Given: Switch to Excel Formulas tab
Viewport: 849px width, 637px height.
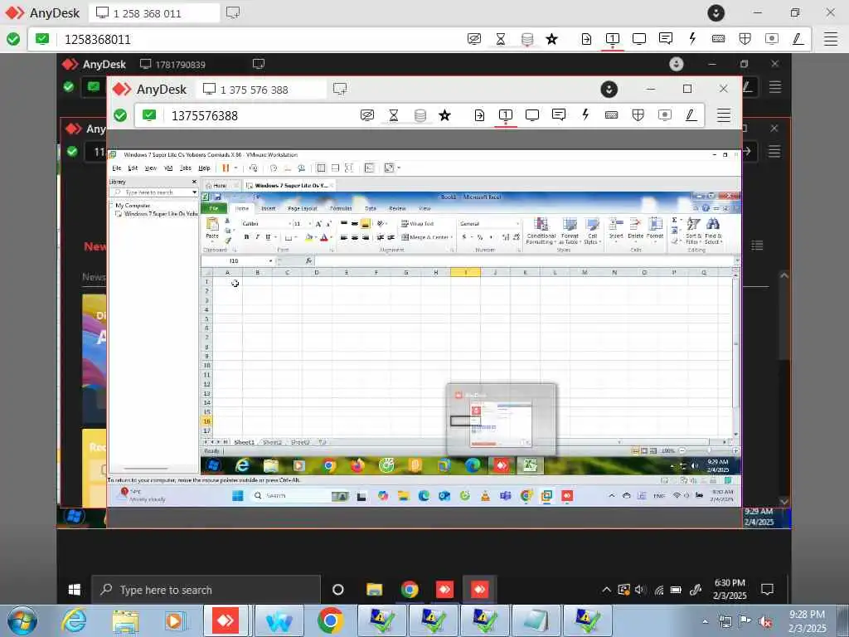Looking at the screenshot, I should point(341,208).
